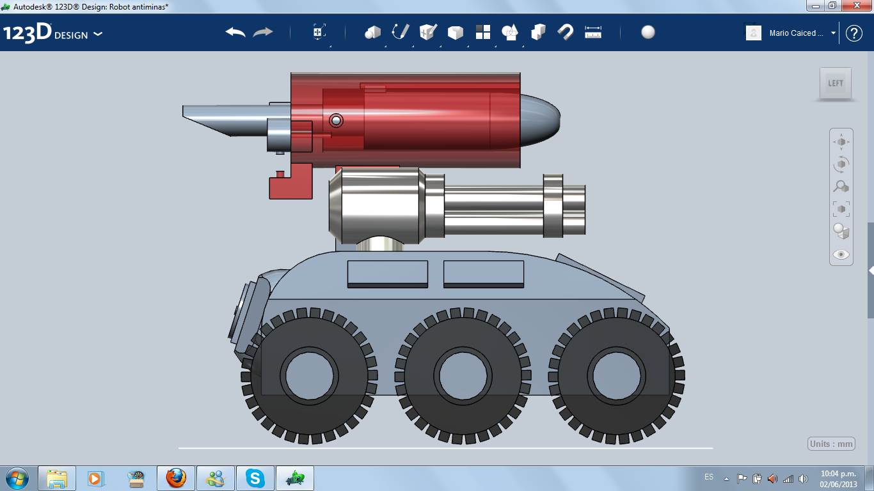The height and width of the screenshot is (491, 874).
Task: Toggle materials and outlines display mode
Action: (x=841, y=231)
